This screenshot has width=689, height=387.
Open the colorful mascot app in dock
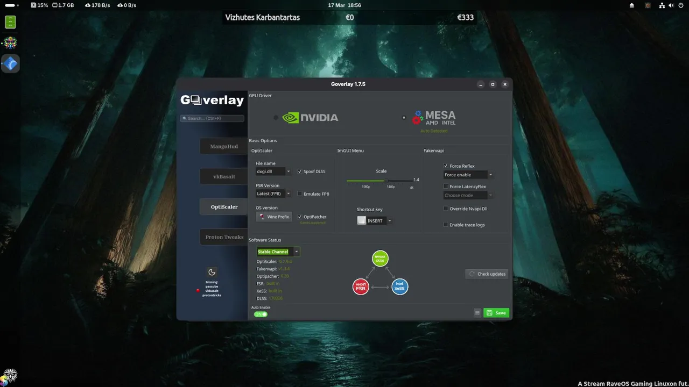pyautogui.click(x=10, y=42)
